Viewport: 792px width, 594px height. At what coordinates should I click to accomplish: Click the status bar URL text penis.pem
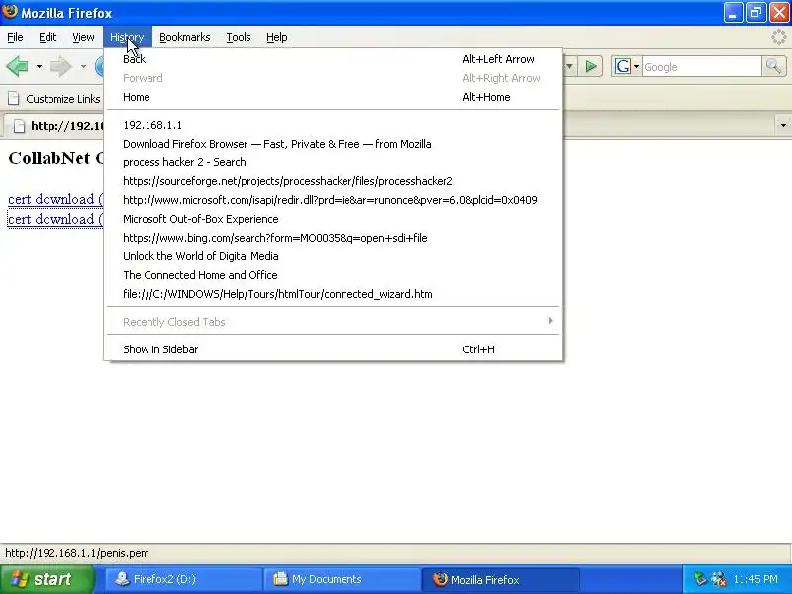click(x=77, y=553)
